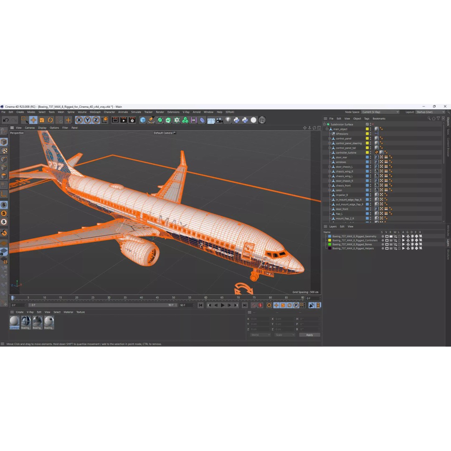The width and height of the screenshot is (451, 451).
Task: Select the Rotate tool in top toolbar
Action: coord(51,120)
